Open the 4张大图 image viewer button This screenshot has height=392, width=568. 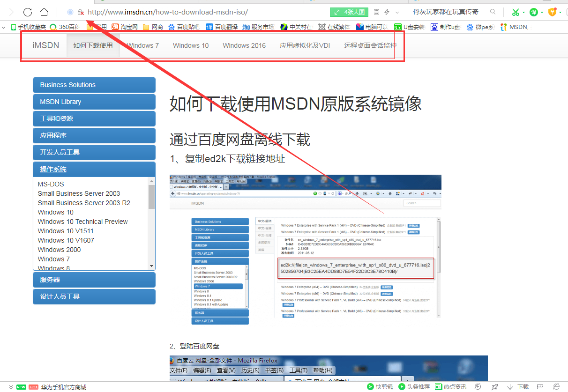[349, 12]
